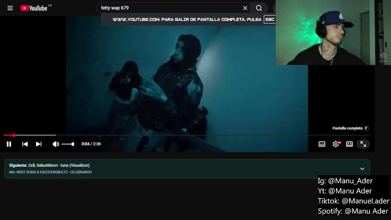Pause the video playback
The height and width of the screenshot is (220, 391).
[x=9, y=144]
